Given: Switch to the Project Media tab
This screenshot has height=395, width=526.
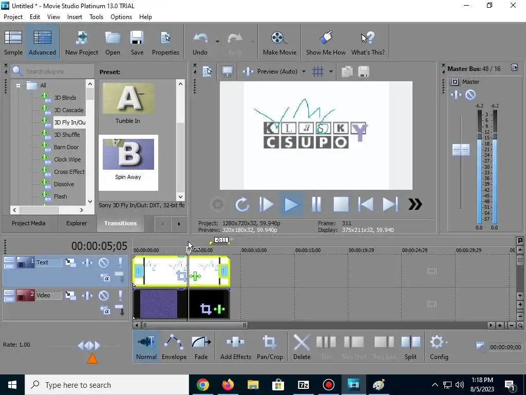Looking at the screenshot, I should (29, 223).
